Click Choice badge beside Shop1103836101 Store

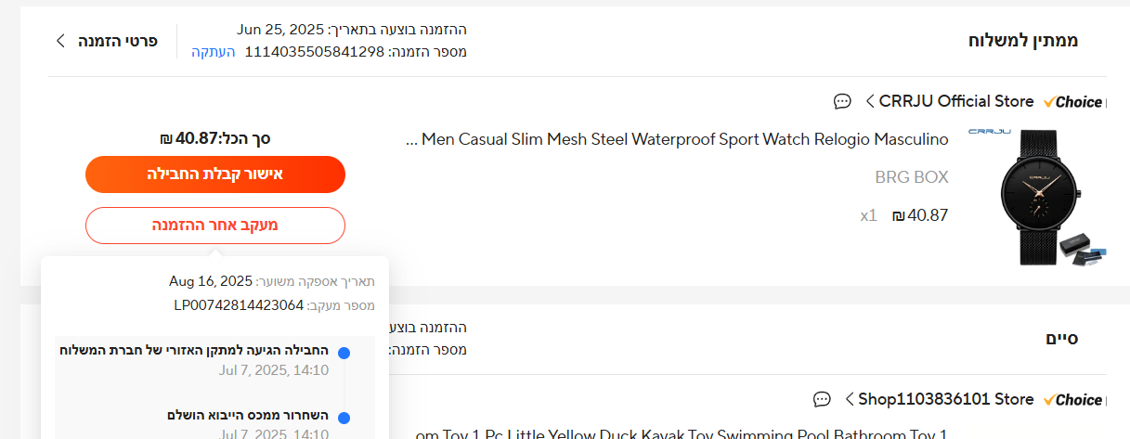click(1073, 400)
